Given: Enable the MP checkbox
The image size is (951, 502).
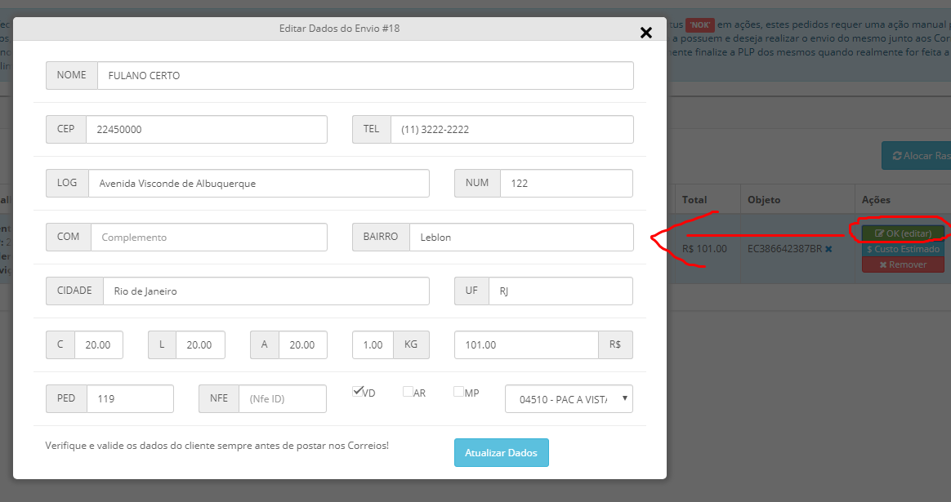Looking at the screenshot, I should [x=458, y=392].
